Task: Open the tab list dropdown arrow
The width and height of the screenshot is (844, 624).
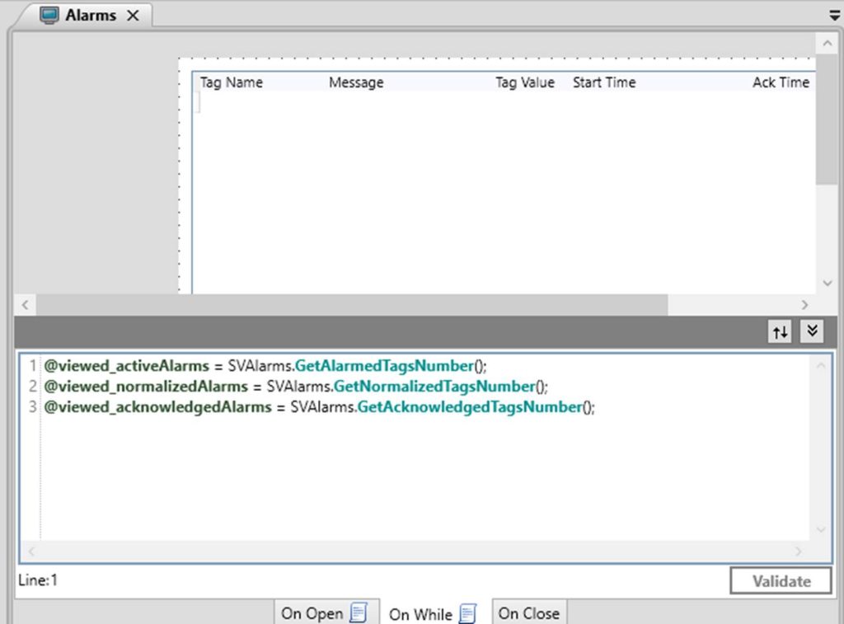Action: [x=834, y=16]
